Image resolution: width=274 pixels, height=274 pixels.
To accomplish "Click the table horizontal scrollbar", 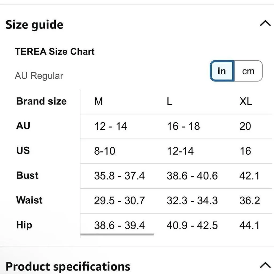I will click(117, 234).
